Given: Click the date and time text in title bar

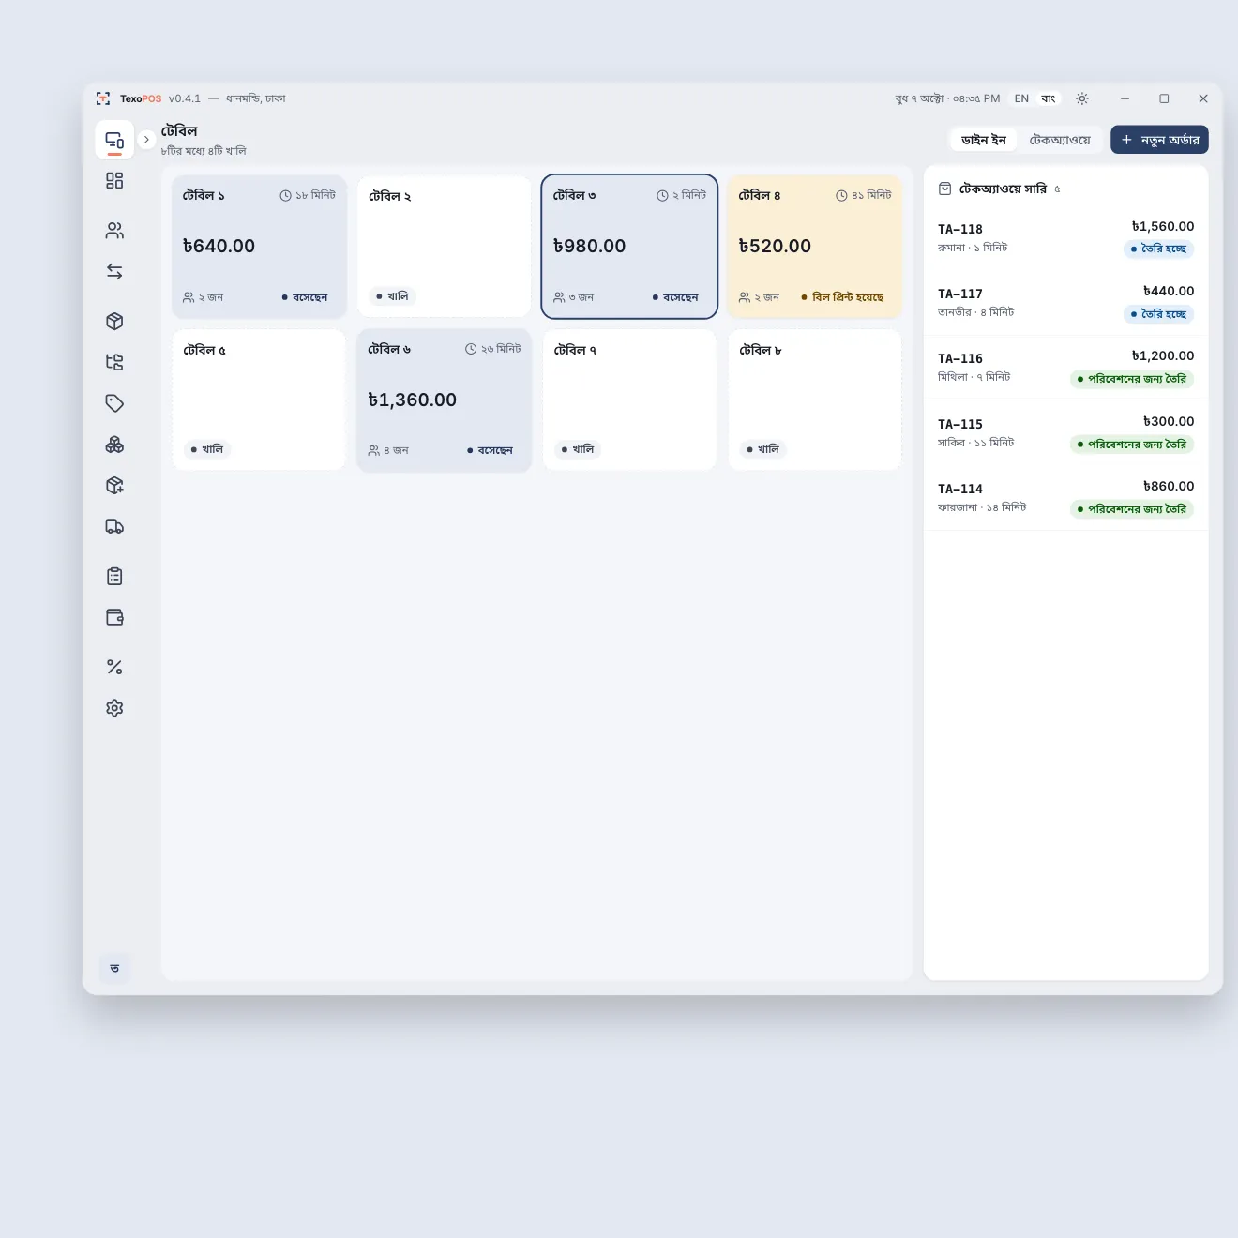Looking at the screenshot, I should pyautogui.click(x=947, y=98).
